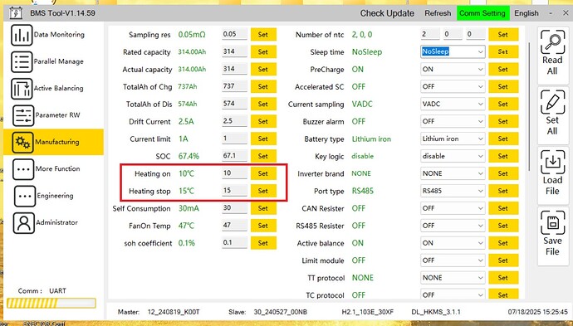
Task: Open the Current sampling VADC dropdown
Action: tap(453, 104)
